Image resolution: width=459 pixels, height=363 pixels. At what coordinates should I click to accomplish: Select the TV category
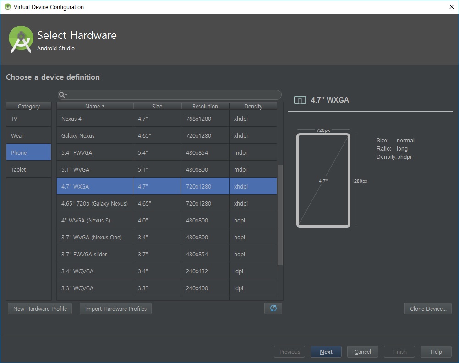29,119
